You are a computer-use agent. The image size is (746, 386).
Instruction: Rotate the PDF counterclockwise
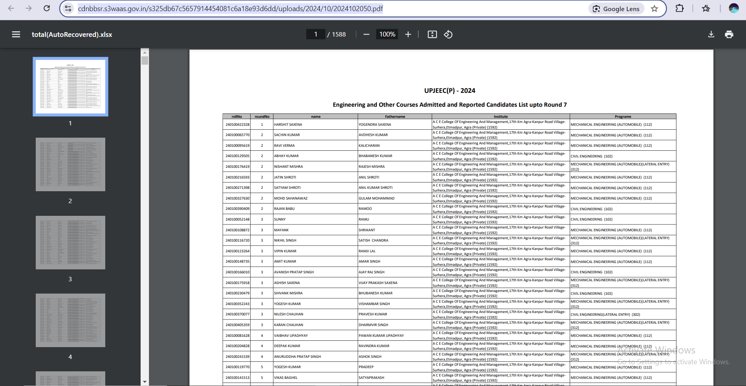click(448, 35)
